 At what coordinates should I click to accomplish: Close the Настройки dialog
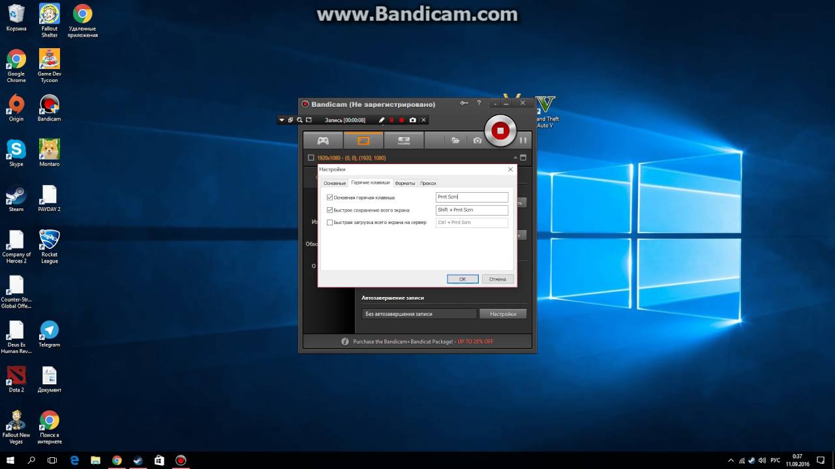click(x=510, y=169)
